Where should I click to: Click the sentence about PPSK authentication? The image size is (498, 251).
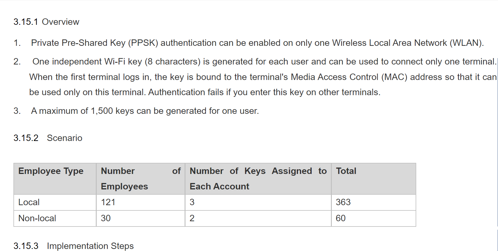point(257,43)
